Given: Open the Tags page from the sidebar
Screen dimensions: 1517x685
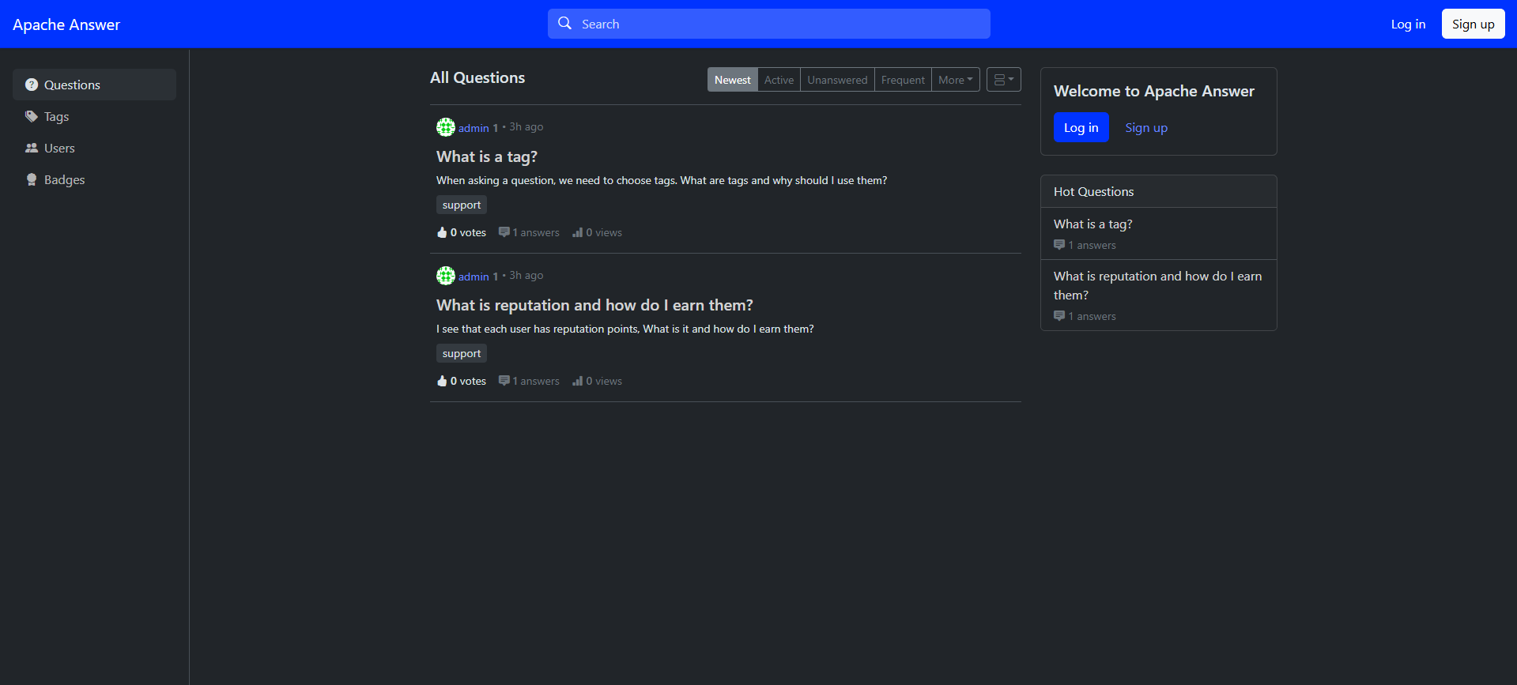Looking at the screenshot, I should (x=94, y=116).
